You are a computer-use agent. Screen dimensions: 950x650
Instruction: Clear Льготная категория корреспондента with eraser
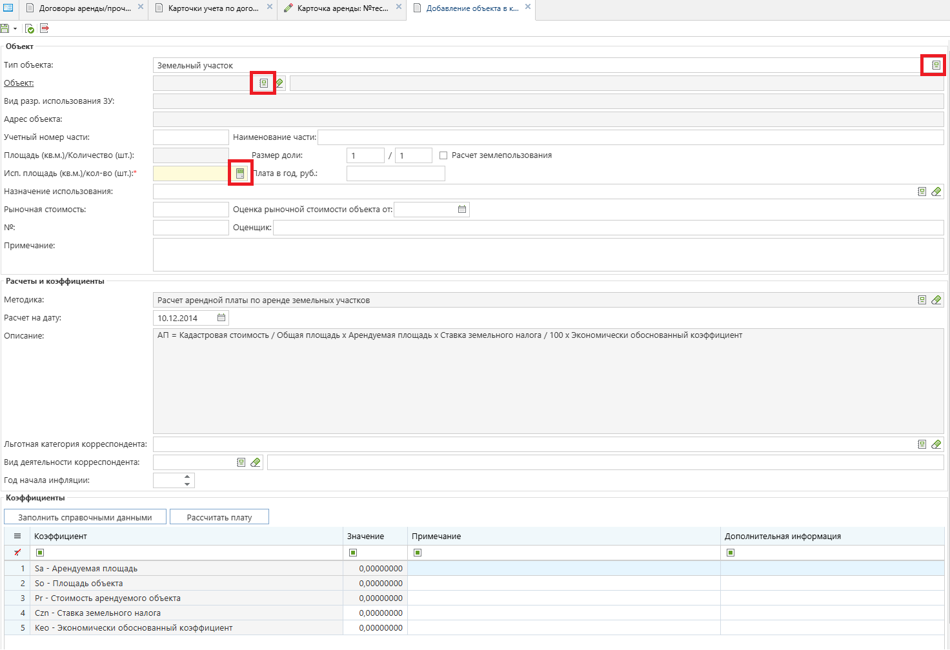[x=936, y=444]
